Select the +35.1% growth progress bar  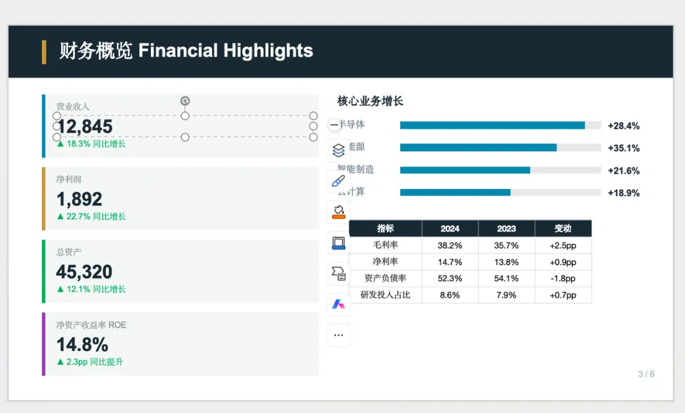(x=500, y=148)
